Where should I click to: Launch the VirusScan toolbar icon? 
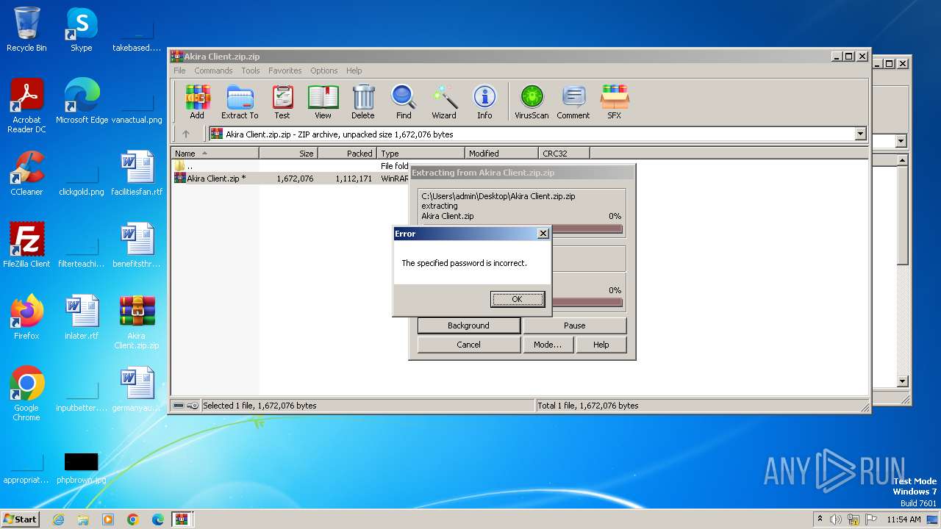click(x=532, y=102)
